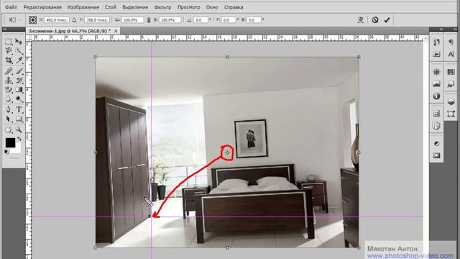Open the Styles panel icon
The height and width of the screenshot is (259, 460).
451,84
